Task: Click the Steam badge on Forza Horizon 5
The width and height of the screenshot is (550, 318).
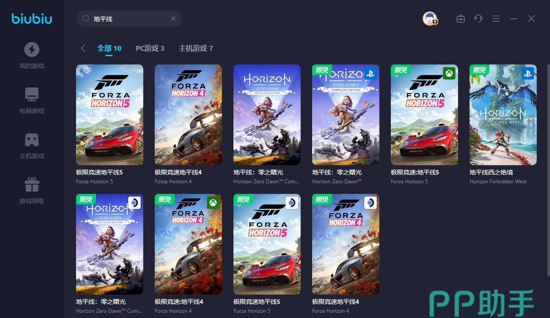Action: tap(292, 203)
